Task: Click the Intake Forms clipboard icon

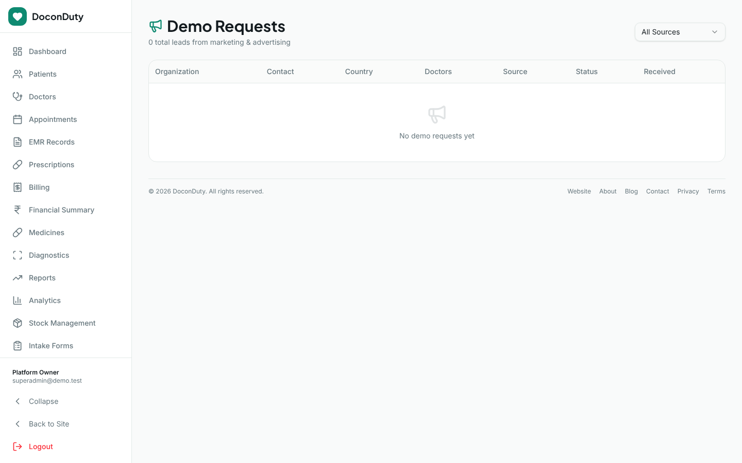Action: coord(18,346)
